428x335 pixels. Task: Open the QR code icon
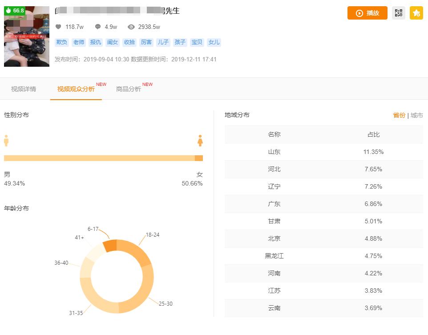click(398, 13)
